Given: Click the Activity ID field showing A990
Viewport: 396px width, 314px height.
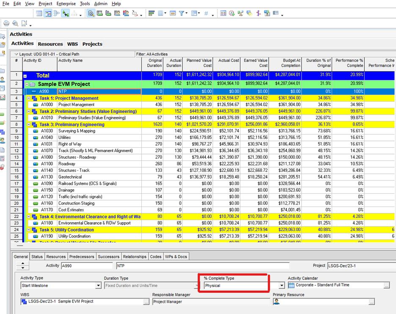Looking at the screenshot, I should [87, 266].
